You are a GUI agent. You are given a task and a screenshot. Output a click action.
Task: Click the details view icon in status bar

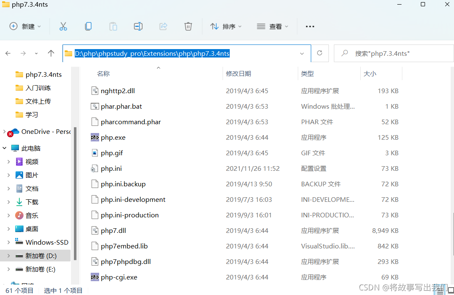[440, 290]
